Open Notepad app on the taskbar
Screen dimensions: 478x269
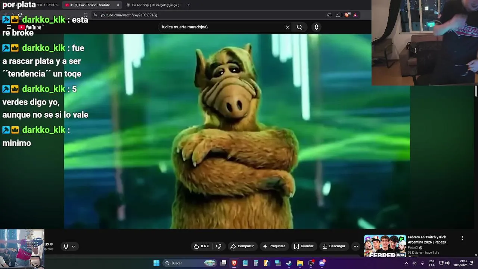pos(245,263)
